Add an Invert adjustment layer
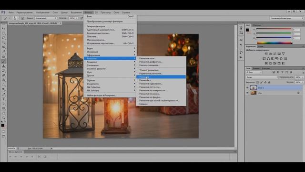Image resolution: width=305 pixels, height=172 pixels. [266, 64]
